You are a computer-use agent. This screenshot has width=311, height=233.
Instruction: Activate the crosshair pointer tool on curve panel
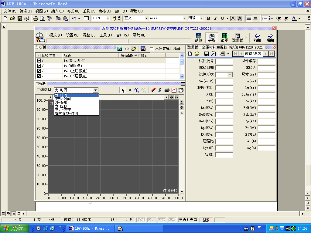[x=130, y=90]
